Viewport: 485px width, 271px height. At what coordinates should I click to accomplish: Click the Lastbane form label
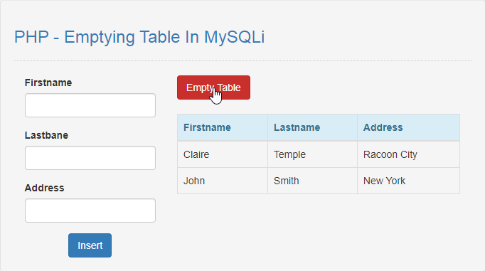coord(46,135)
